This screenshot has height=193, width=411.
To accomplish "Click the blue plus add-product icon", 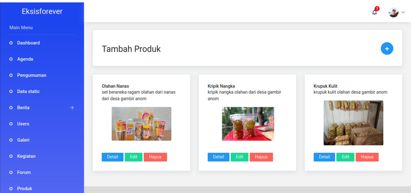I will (387, 48).
